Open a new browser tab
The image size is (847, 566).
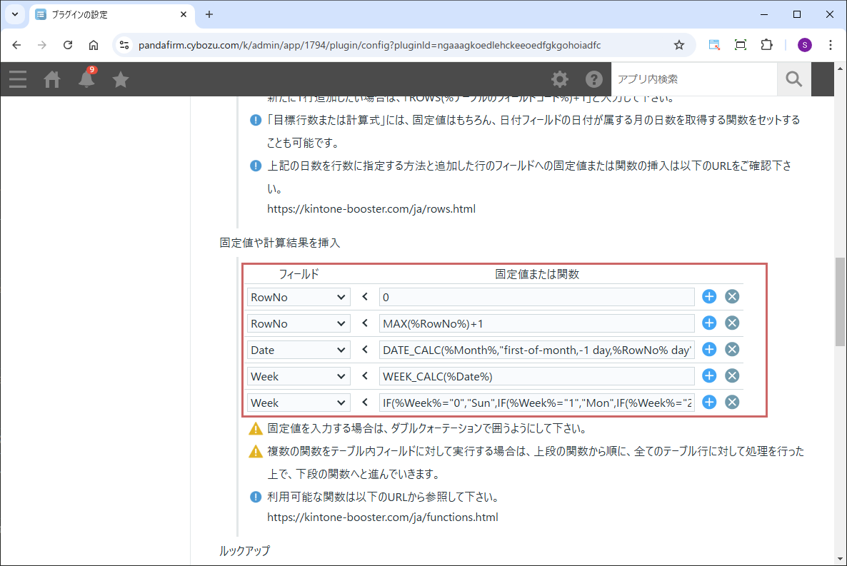pos(209,14)
